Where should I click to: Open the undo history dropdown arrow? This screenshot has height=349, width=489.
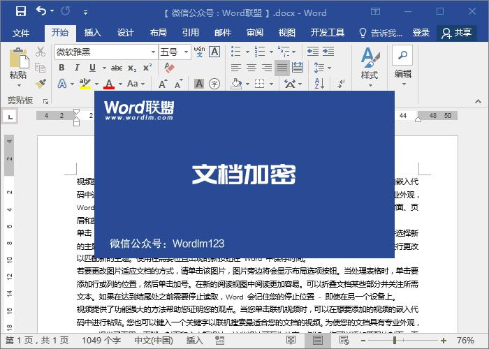point(52,11)
